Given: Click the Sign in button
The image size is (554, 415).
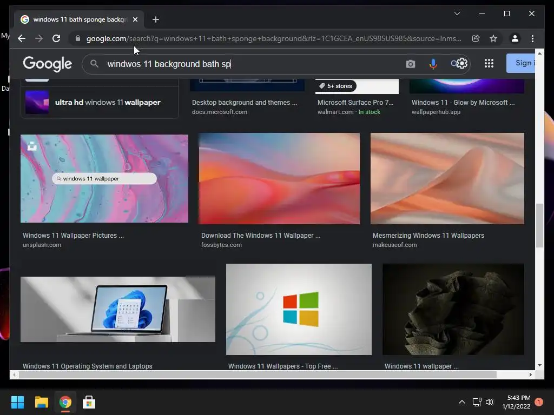Looking at the screenshot, I should [x=521, y=63].
